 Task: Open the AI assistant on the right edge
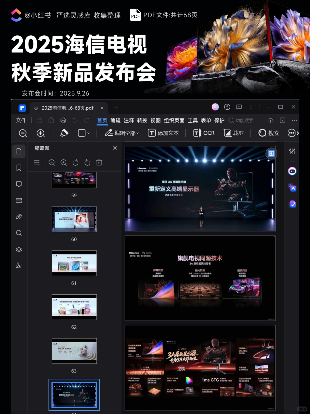[x=292, y=171]
